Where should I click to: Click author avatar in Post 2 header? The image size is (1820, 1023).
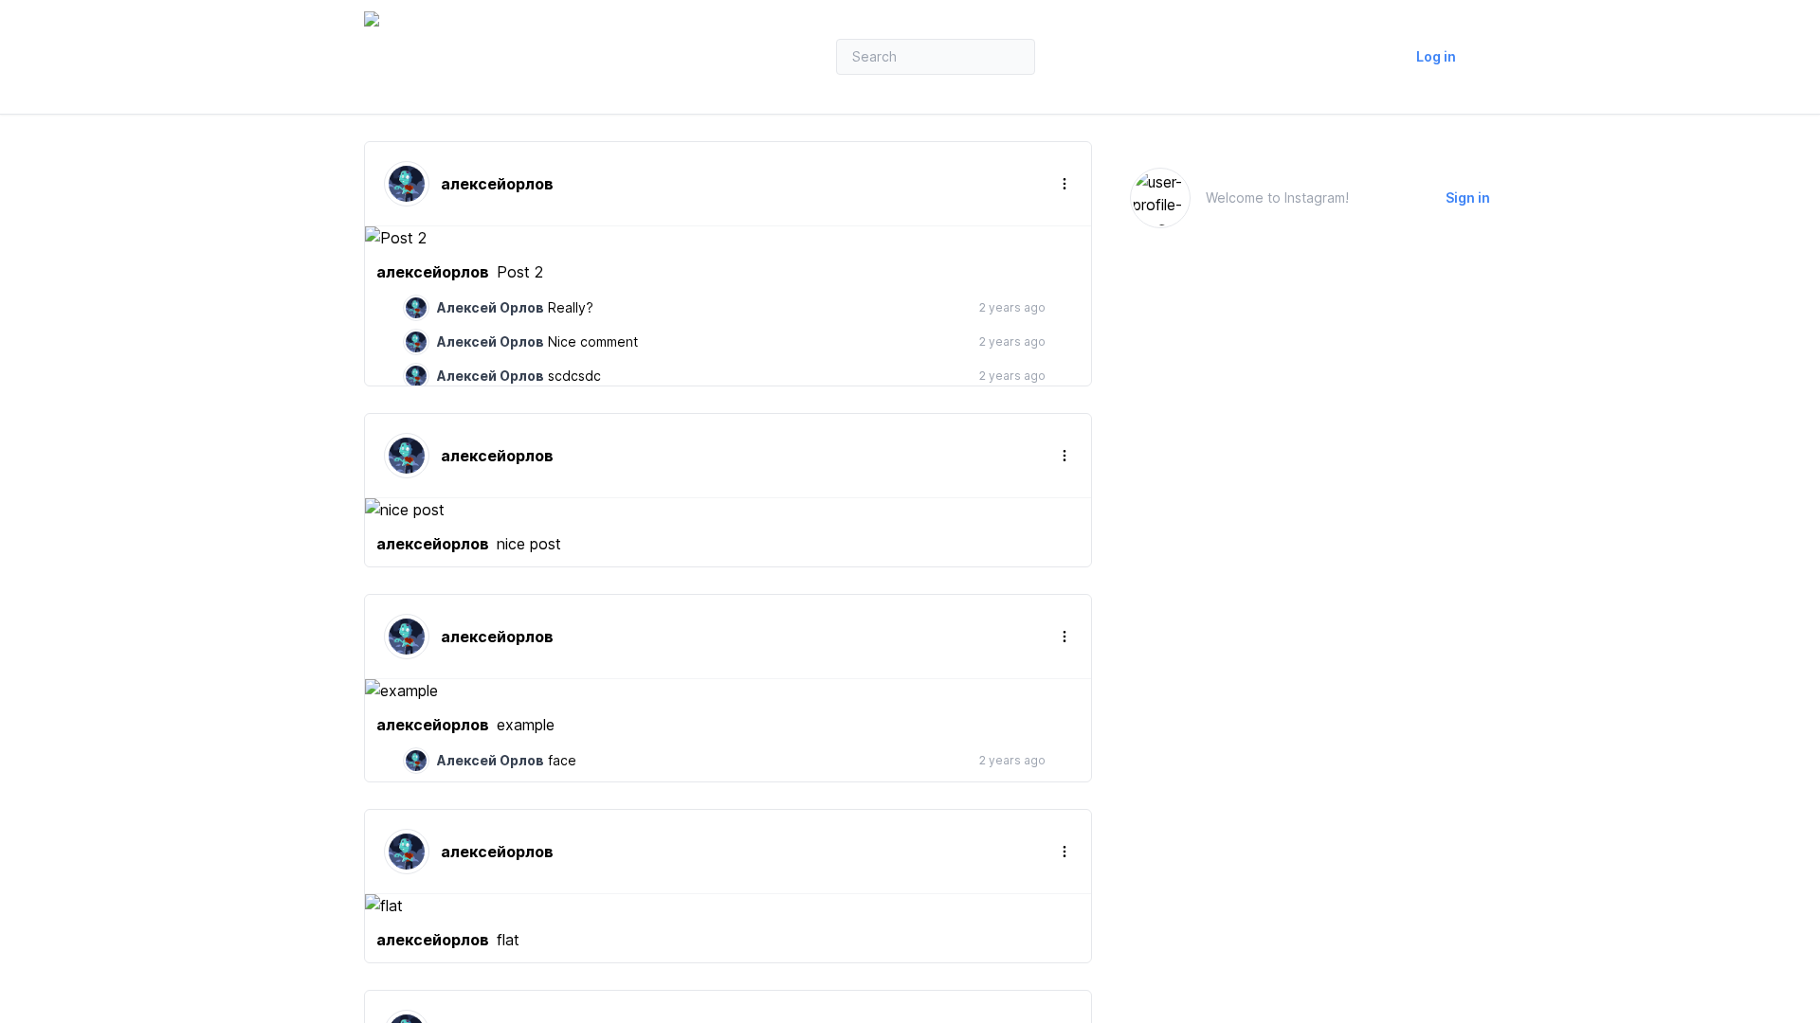coord(407,184)
